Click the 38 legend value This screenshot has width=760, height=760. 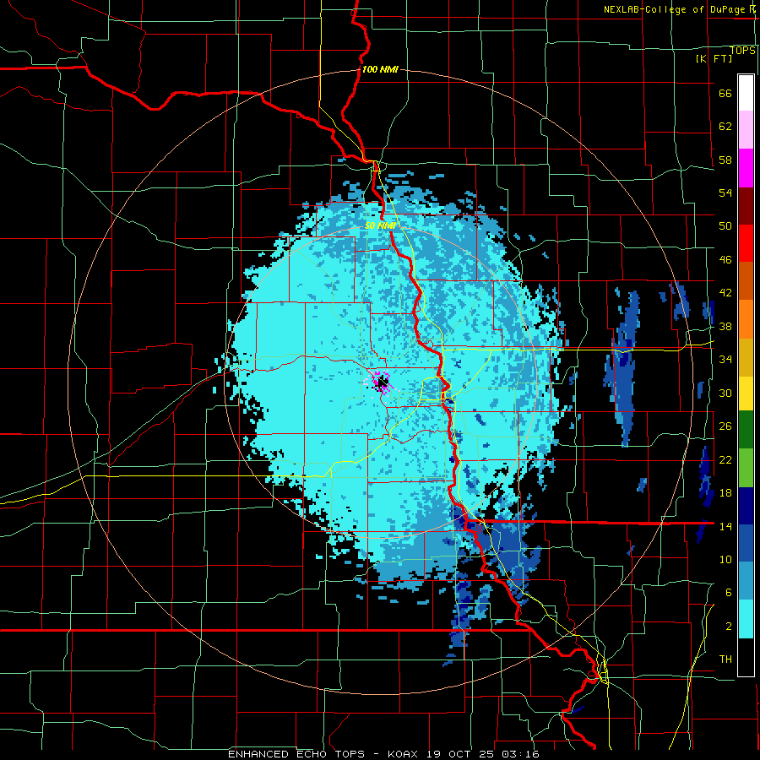point(725,327)
